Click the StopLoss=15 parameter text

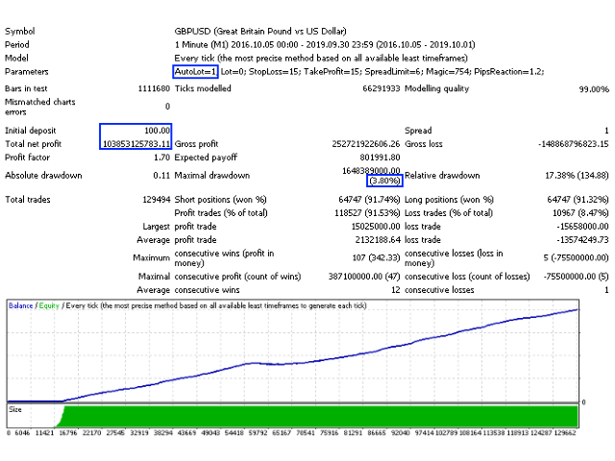[274, 71]
